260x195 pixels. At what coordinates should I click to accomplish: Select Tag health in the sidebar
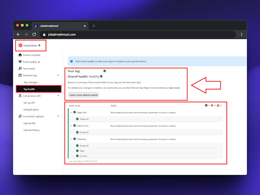pos(39,89)
